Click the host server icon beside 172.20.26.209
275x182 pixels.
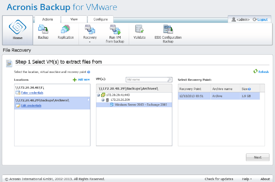click(107, 100)
